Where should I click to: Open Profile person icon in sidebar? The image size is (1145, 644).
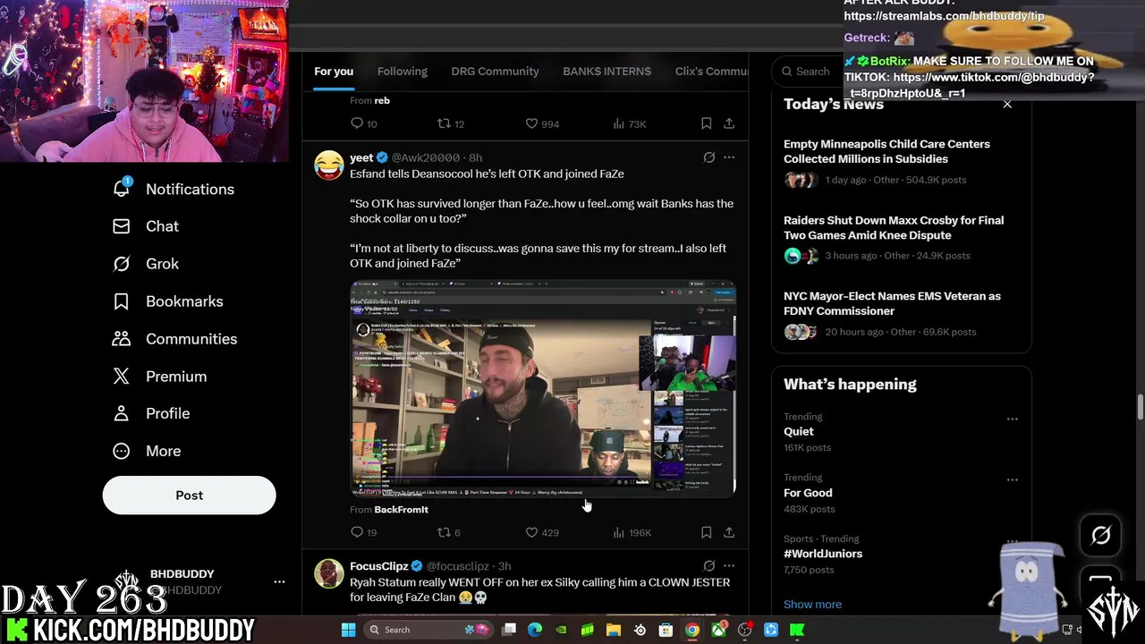(x=122, y=413)
